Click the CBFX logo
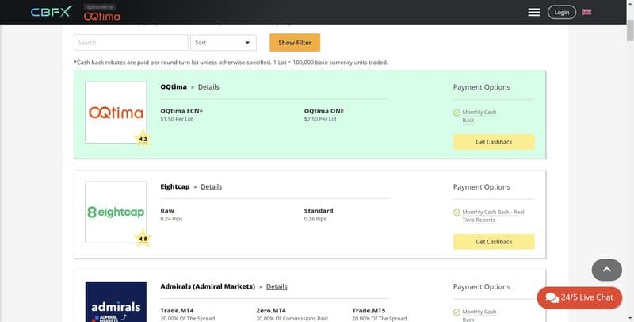 coord(52,12)
